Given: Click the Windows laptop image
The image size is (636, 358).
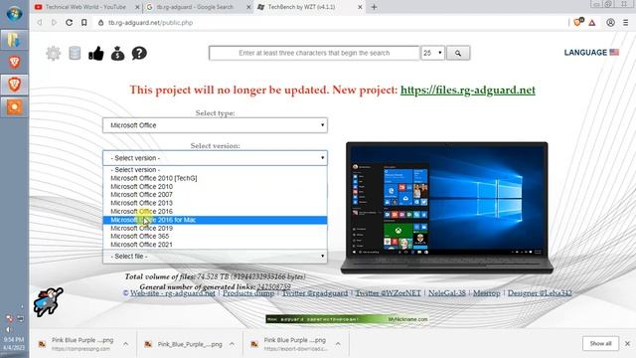Looking at the screenshot, I should (x=447, y=208).
